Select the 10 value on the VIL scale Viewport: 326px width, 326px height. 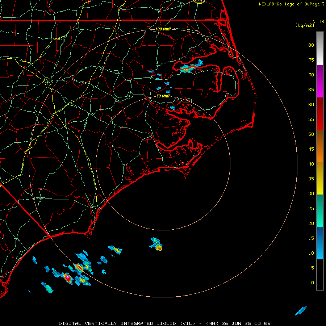[x=311, y=253]
